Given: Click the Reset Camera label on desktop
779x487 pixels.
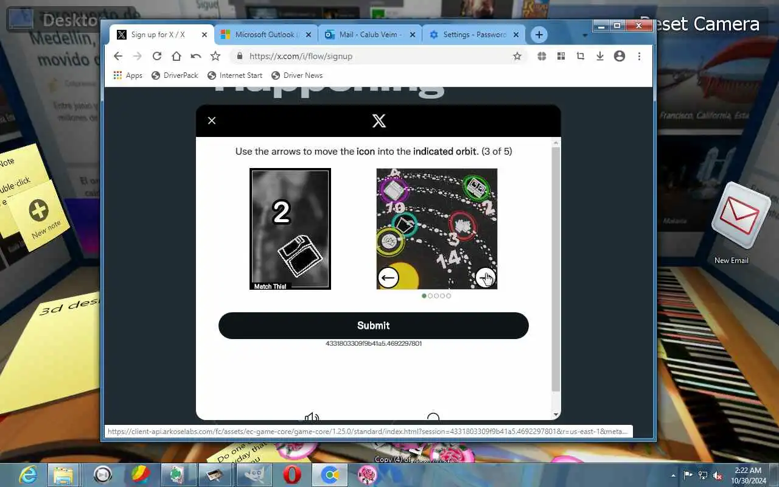Looking at the screenshot, I should tap(700, 24).
